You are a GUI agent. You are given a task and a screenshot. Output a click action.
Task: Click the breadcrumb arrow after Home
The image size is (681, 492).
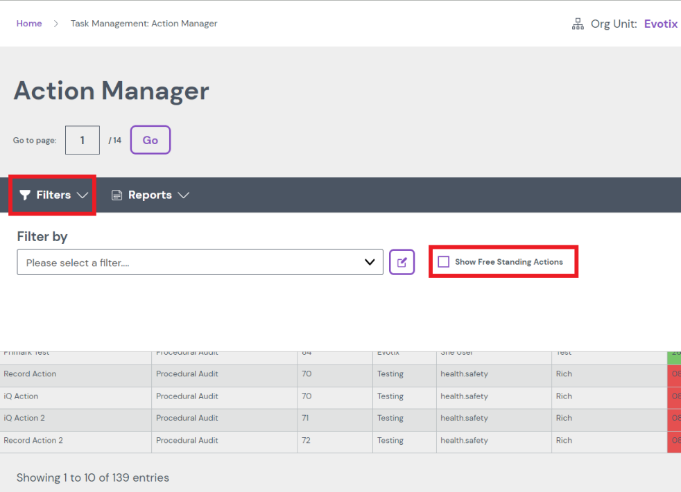pyautogui.click(x=56, y=24)
